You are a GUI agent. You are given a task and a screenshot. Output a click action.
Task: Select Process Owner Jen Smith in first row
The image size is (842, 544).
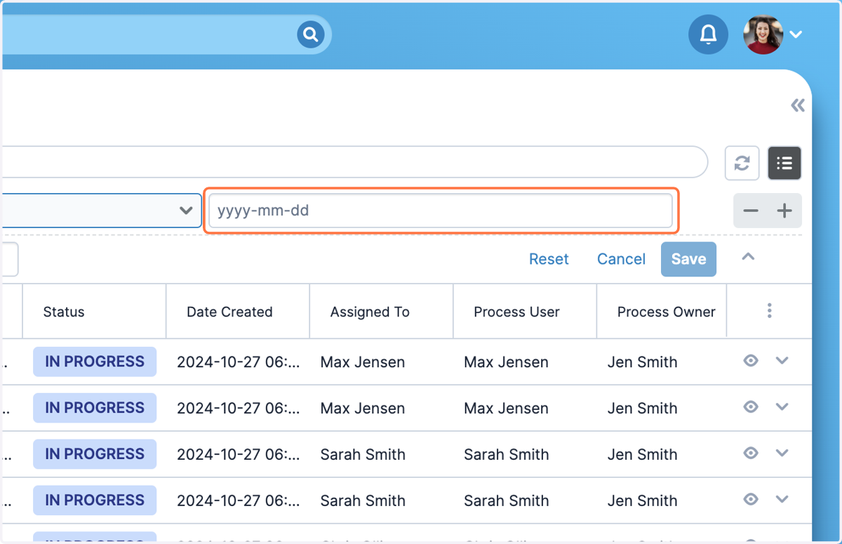coord(643,362)
